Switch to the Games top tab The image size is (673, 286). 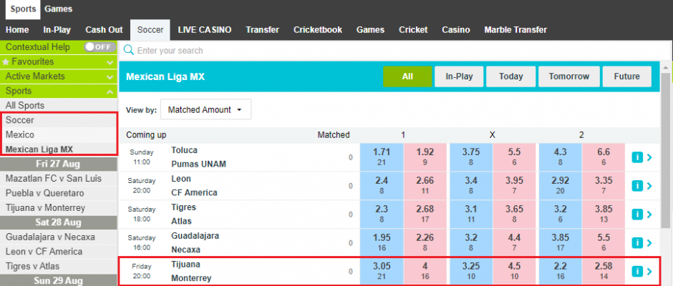(59, 9)
